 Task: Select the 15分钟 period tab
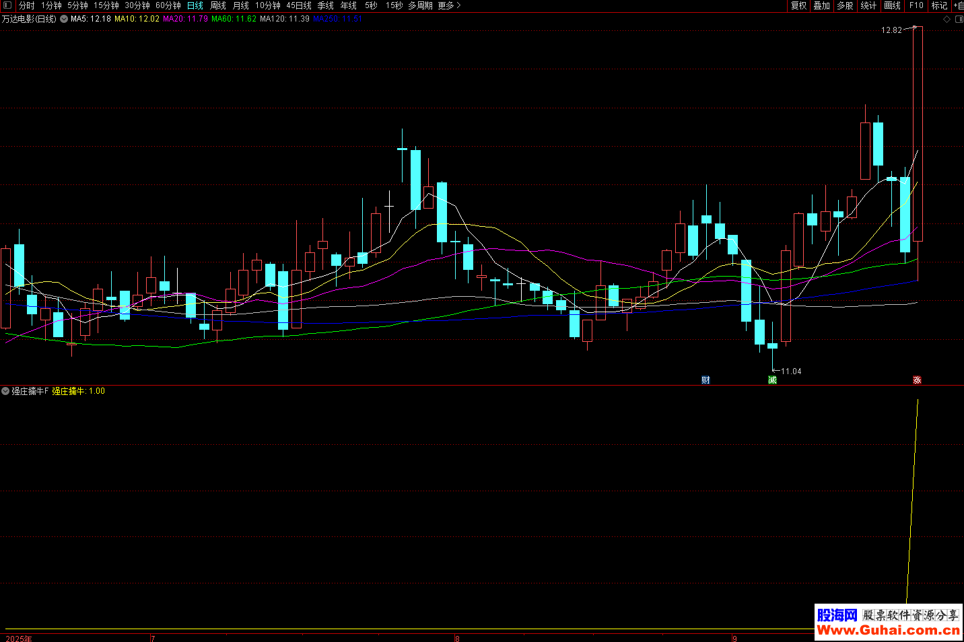pos(106,5)
